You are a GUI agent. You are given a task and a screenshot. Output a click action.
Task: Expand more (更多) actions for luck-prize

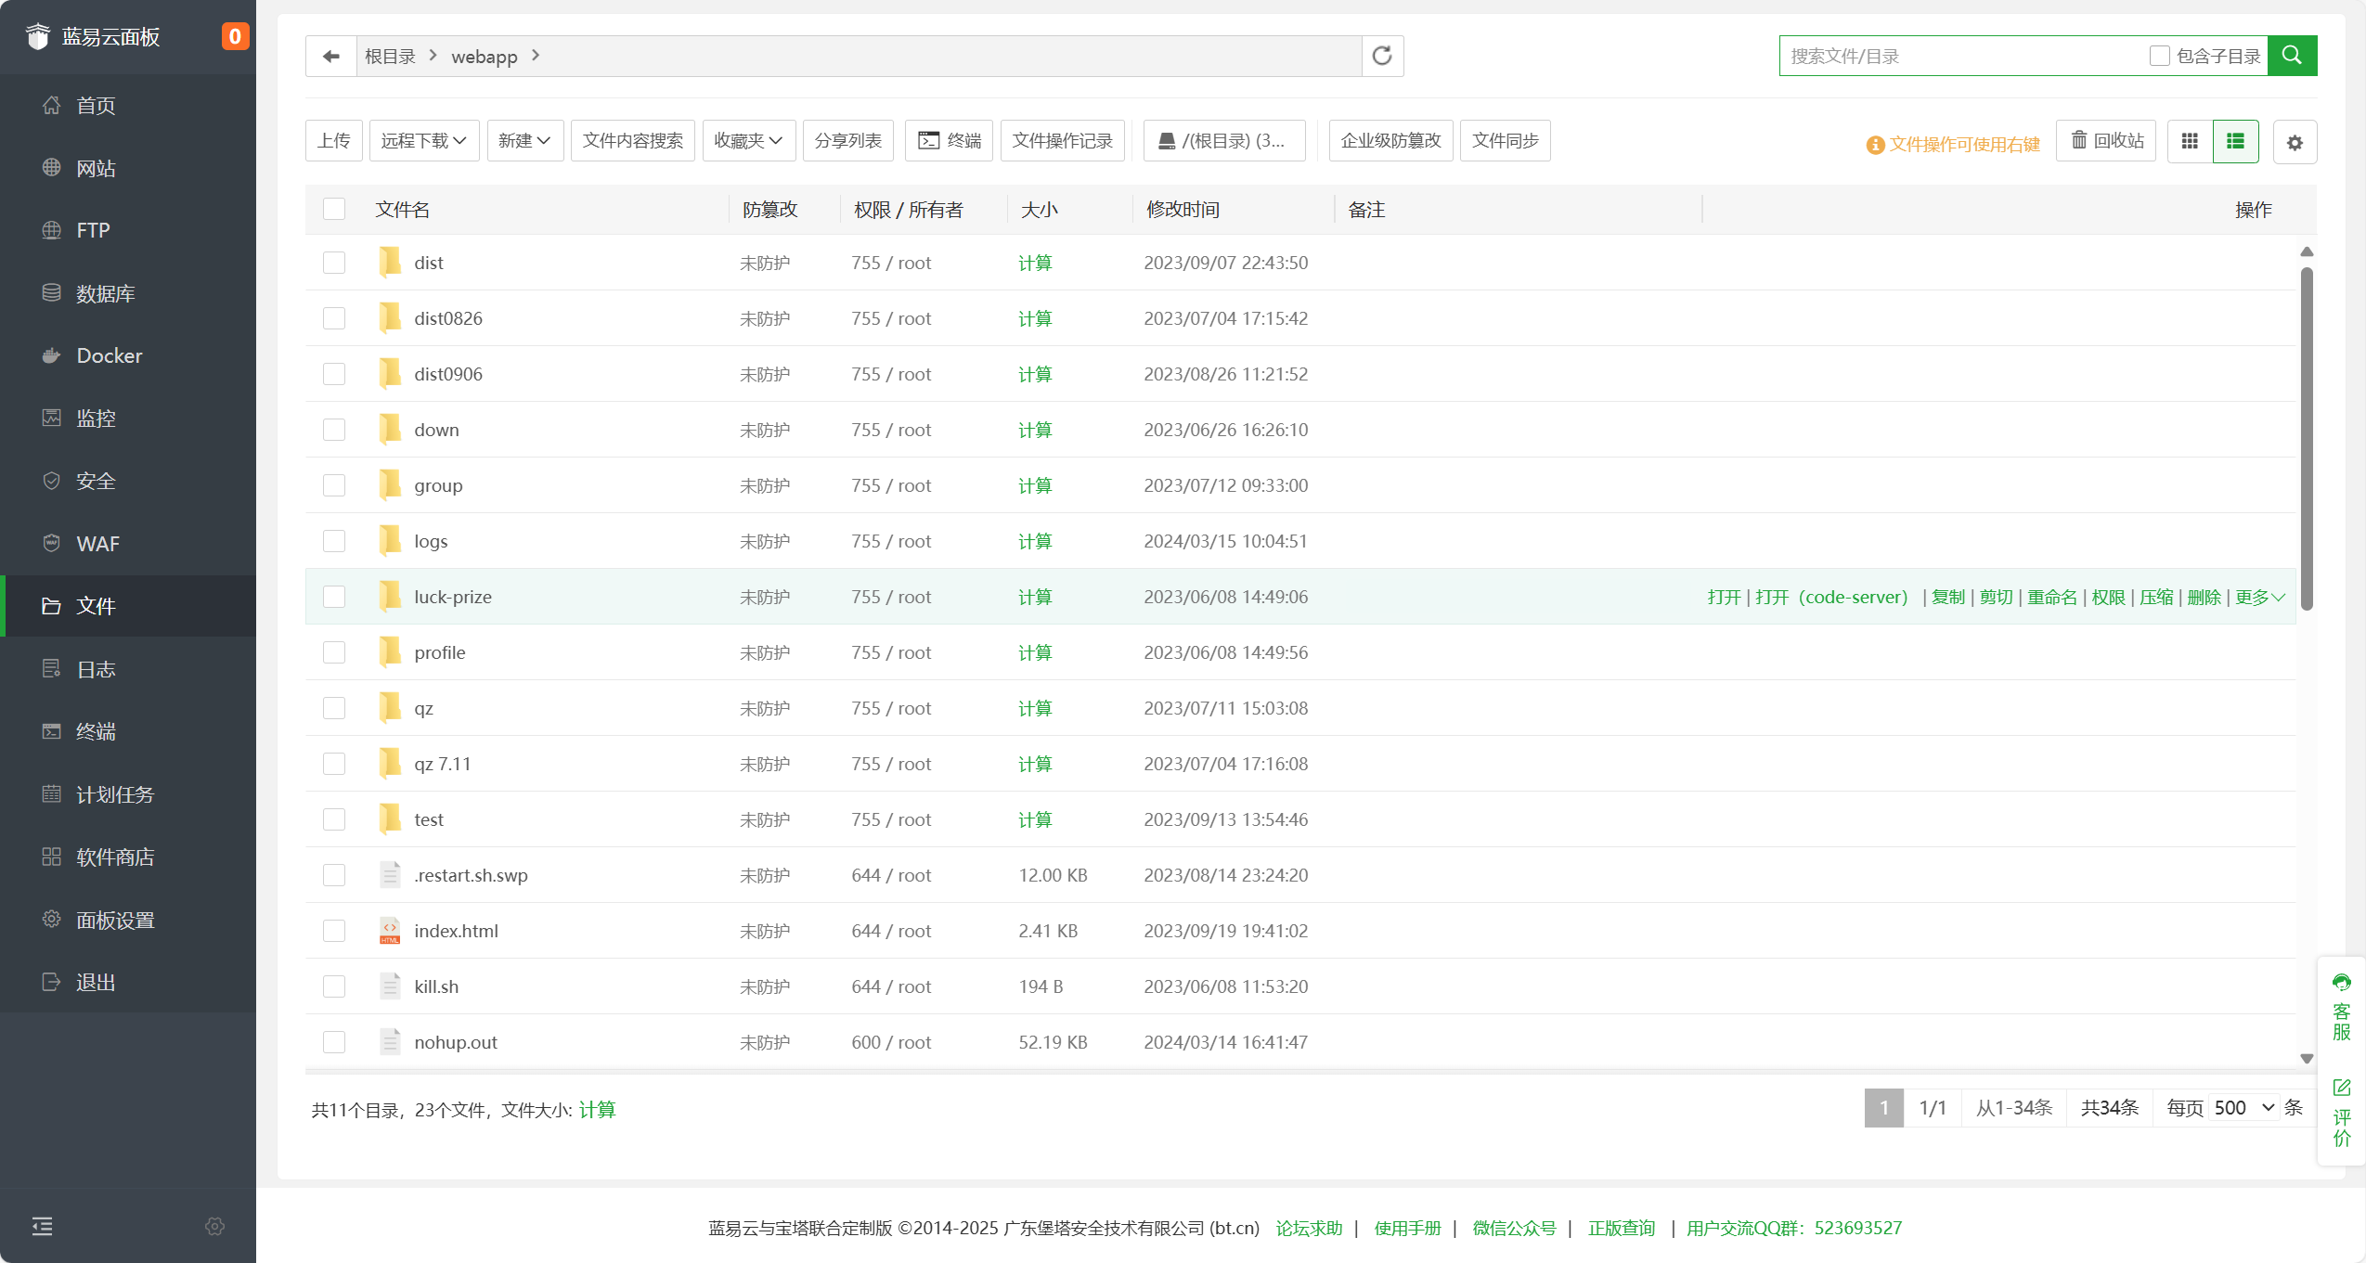[2259, 597]
